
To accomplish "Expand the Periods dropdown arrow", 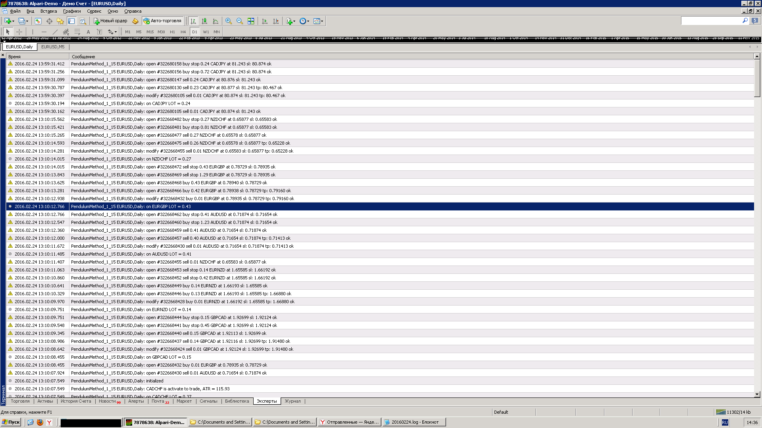I will click(308, 21).
